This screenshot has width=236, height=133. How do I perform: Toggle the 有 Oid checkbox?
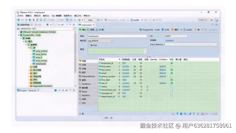tap(89, 45)
